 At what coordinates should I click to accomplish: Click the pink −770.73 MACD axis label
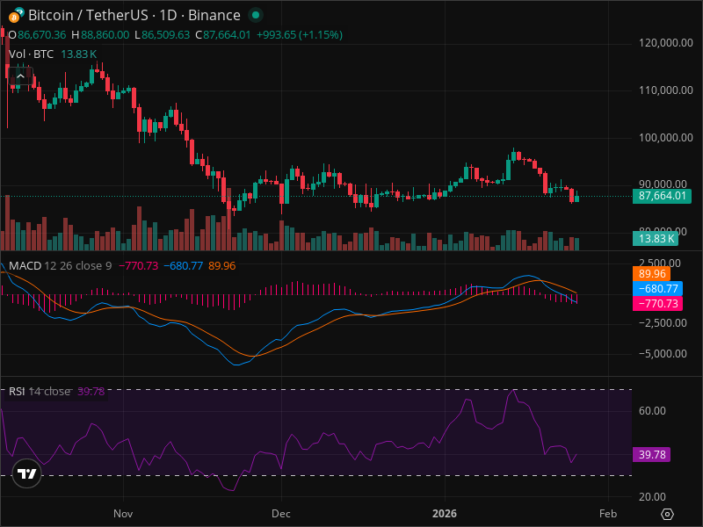[657, 304]
